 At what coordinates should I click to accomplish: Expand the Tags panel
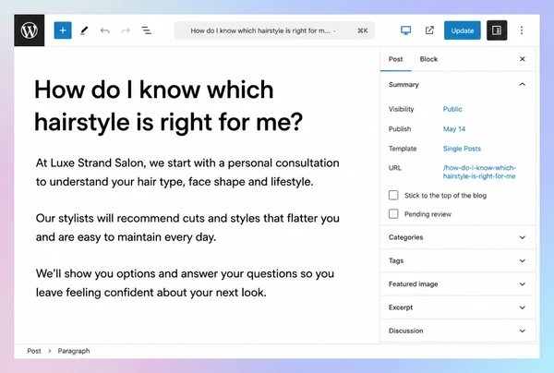click(458, 260)
